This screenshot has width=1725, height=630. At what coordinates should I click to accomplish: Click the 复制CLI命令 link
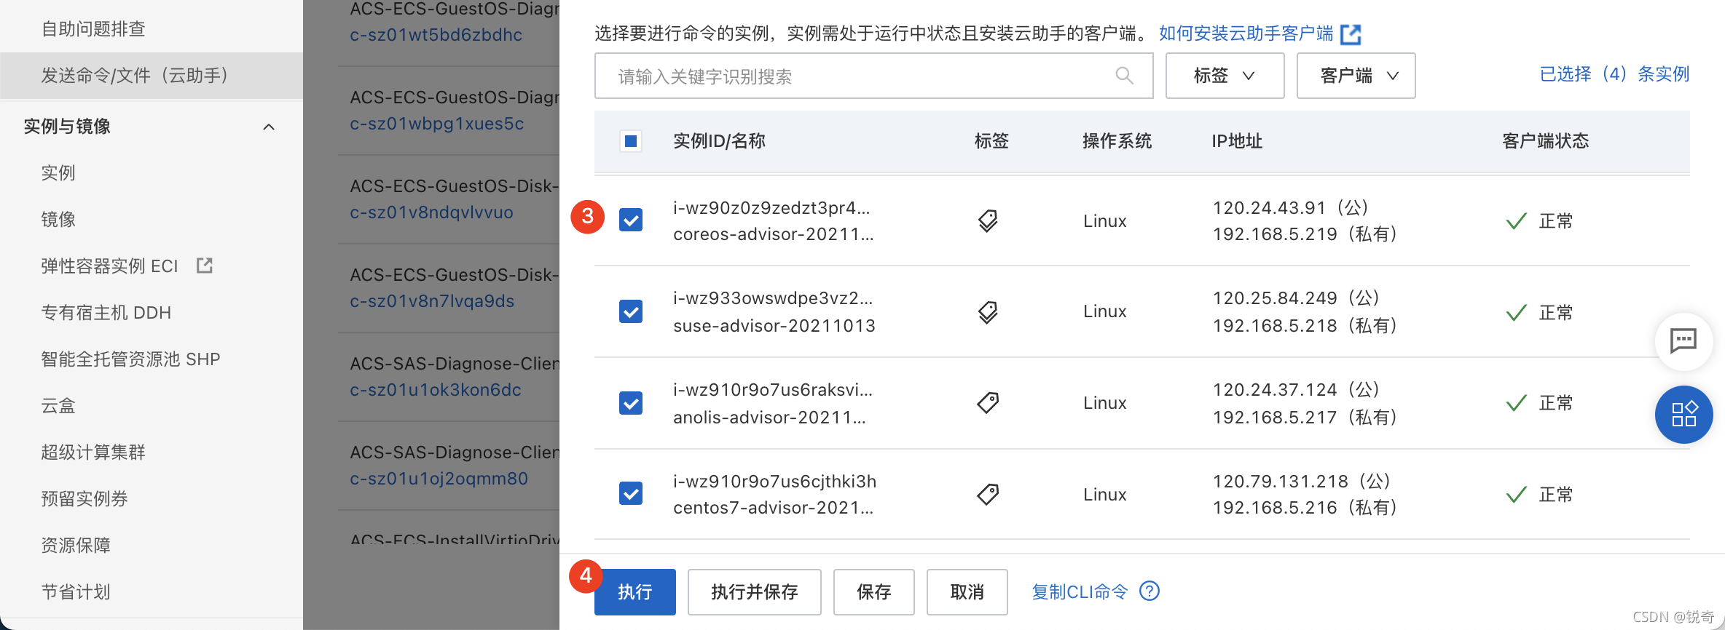coord(1080,592)
